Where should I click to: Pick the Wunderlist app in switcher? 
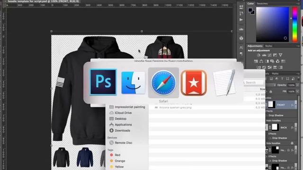tap(194, 83)
